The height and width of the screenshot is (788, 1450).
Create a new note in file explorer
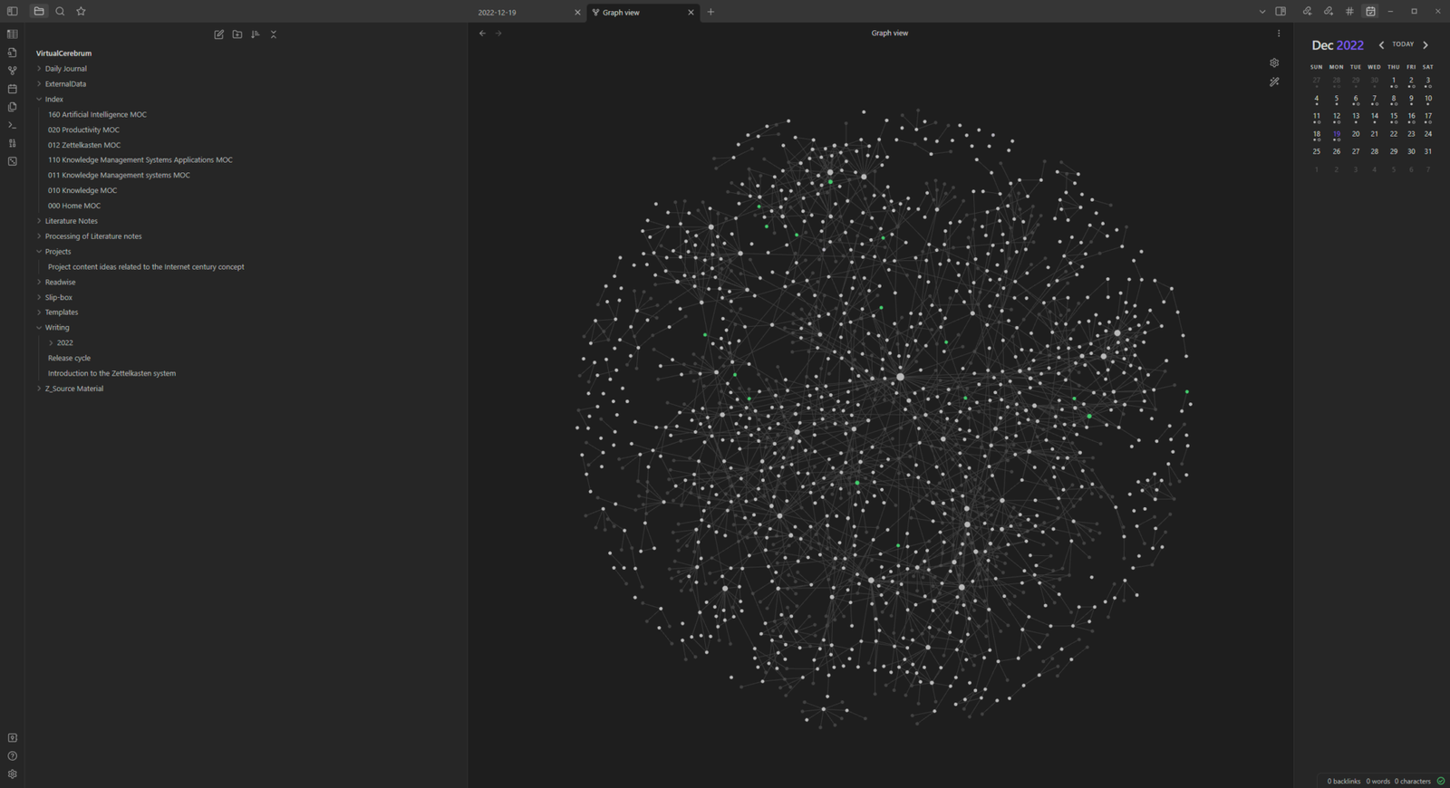[218, 34]
